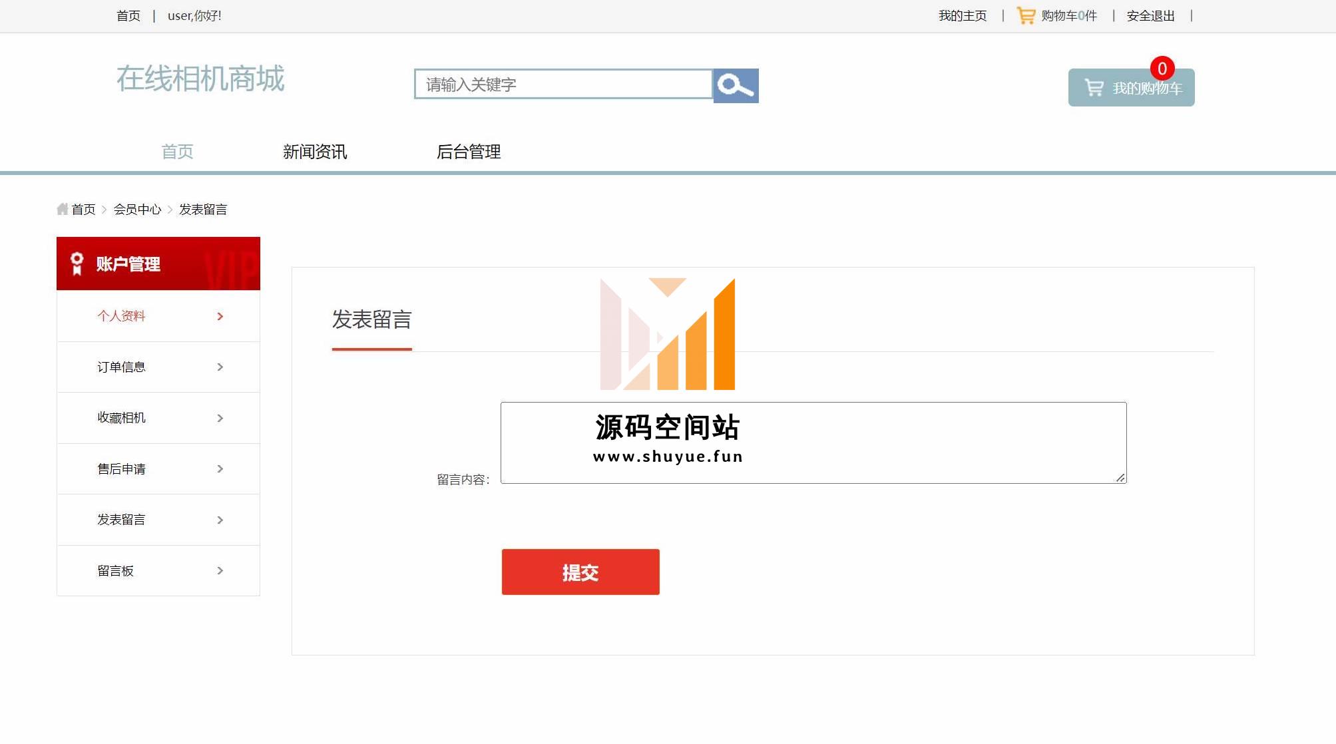
Task: Expand the 个人资料 chevron arrow
Action: tap(220, 316)
